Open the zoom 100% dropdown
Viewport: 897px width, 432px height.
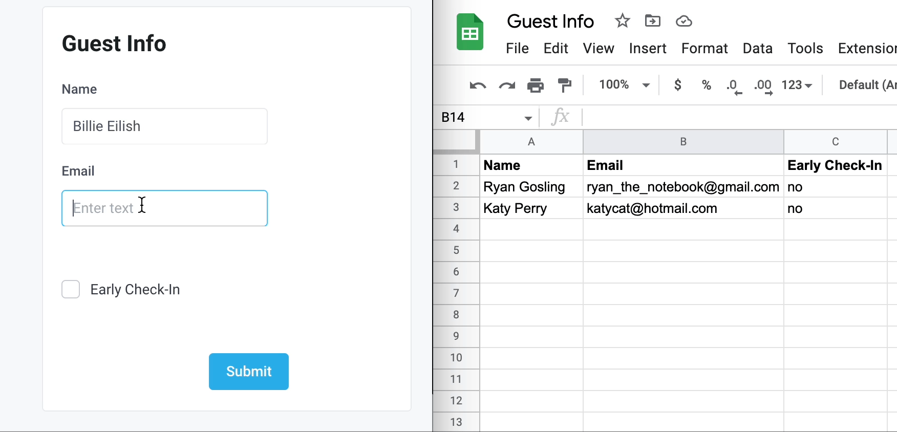tap(625, 85)
